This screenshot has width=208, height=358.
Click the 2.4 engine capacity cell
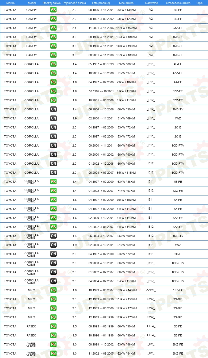[x=74, y=28]
